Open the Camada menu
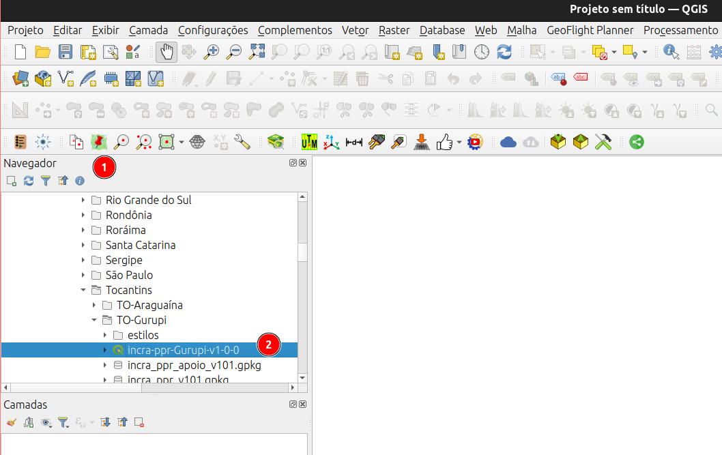The width and height of the screenshot is (722, 455). click(148, 31)
